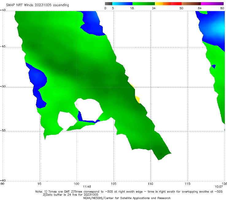Image resolution: width=227 pixels, height=200 pixels.
Task: Click the latitude label '-45'
Action: click(x=3, y=46)
